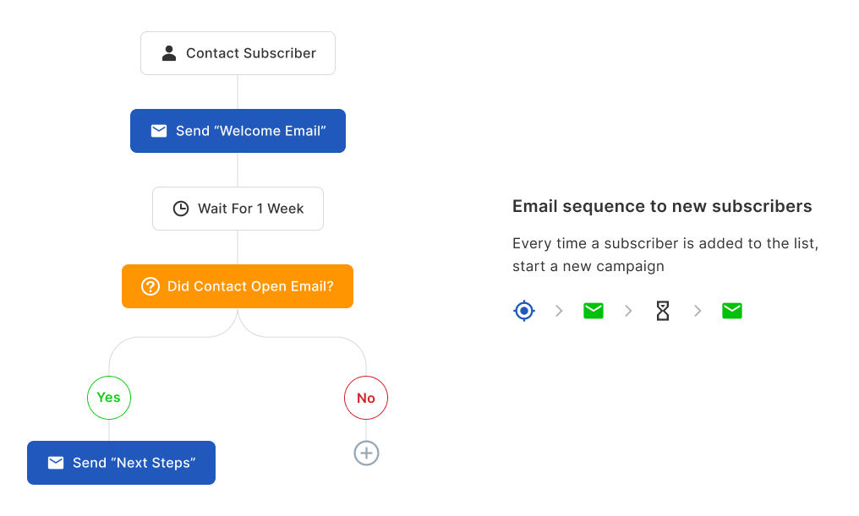The image size is (859, 516).
Task: Select the Yes branch circle
Action: [x=109, y=398]
